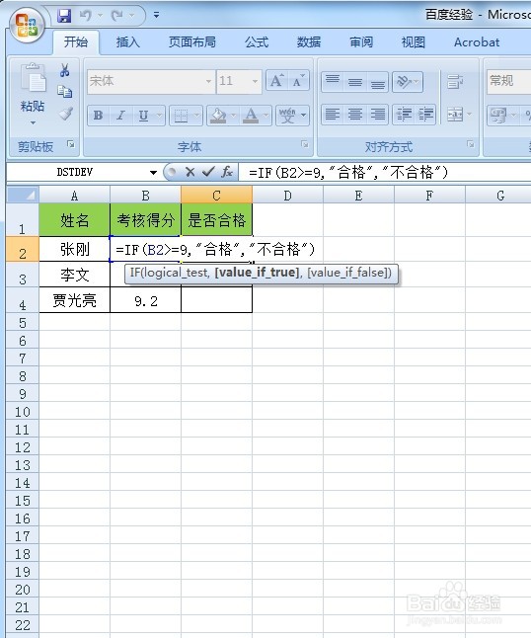Activate the Format Painter brush
The height and width of the screenshot is (638, 531).
[x=65, y=114]
